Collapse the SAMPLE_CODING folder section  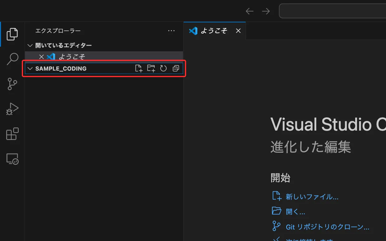pyautogui.click(x=30, y=68)
